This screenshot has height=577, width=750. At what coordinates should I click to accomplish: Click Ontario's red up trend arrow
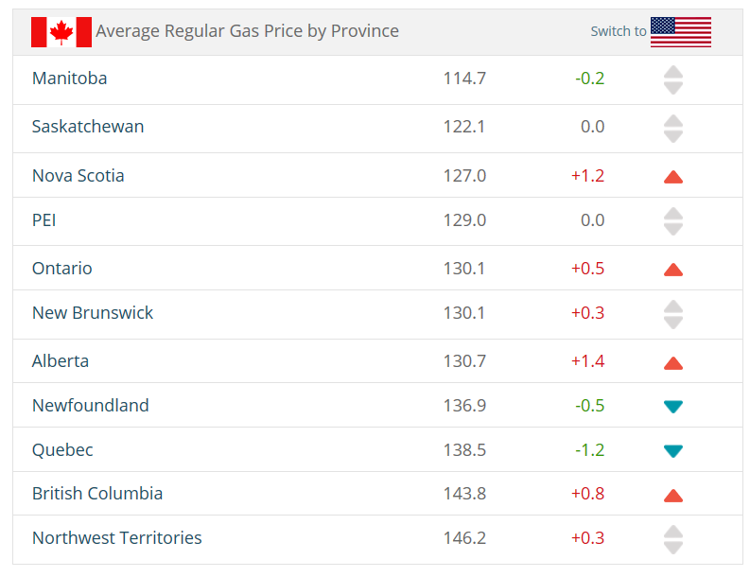coord(673,270)
